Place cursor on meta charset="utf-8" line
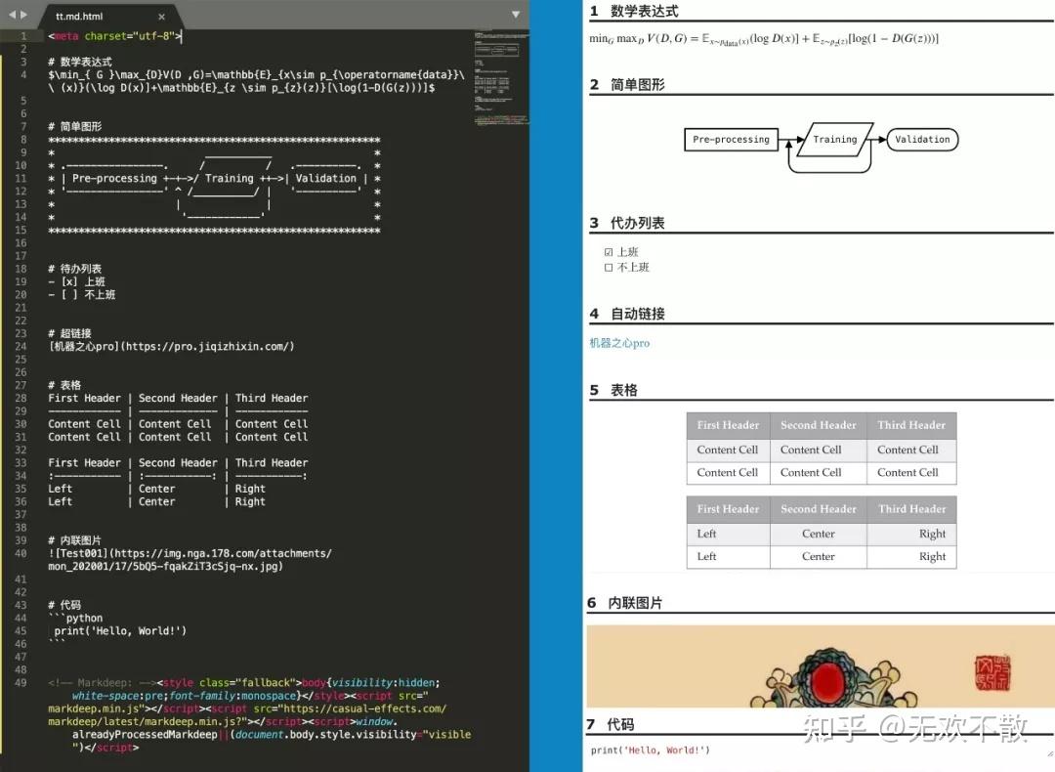The height and width of the screenshot is (772, 1055). pos(114,36)
